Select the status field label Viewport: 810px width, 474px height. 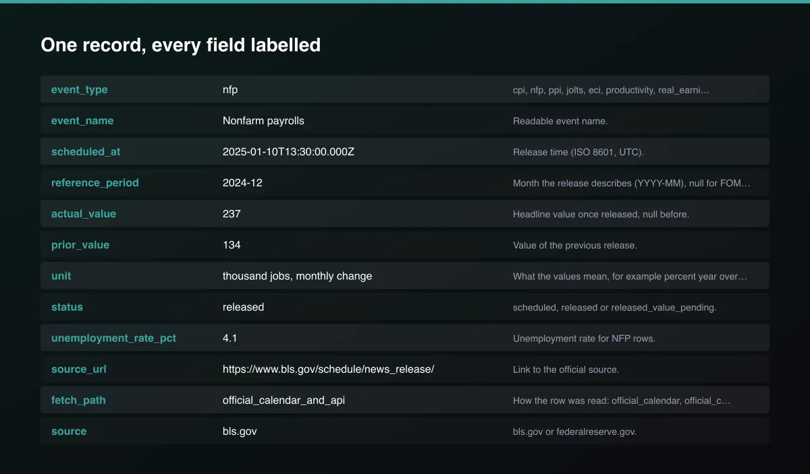click(x=67, y=307)
